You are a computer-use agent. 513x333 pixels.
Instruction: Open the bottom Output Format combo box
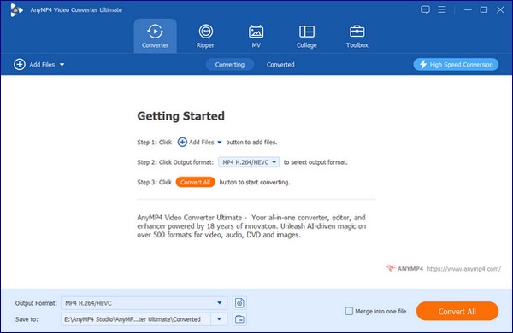click(x=144, y=303)
